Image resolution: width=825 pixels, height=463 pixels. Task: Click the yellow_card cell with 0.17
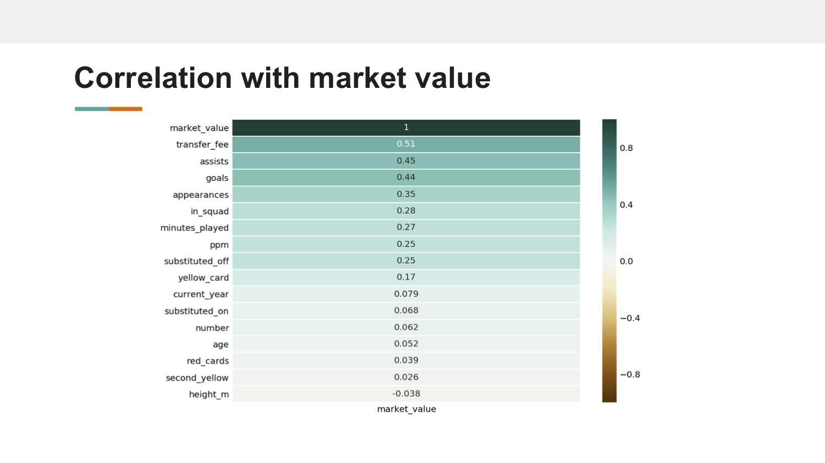pyautogui.click(x=406, y=277)
